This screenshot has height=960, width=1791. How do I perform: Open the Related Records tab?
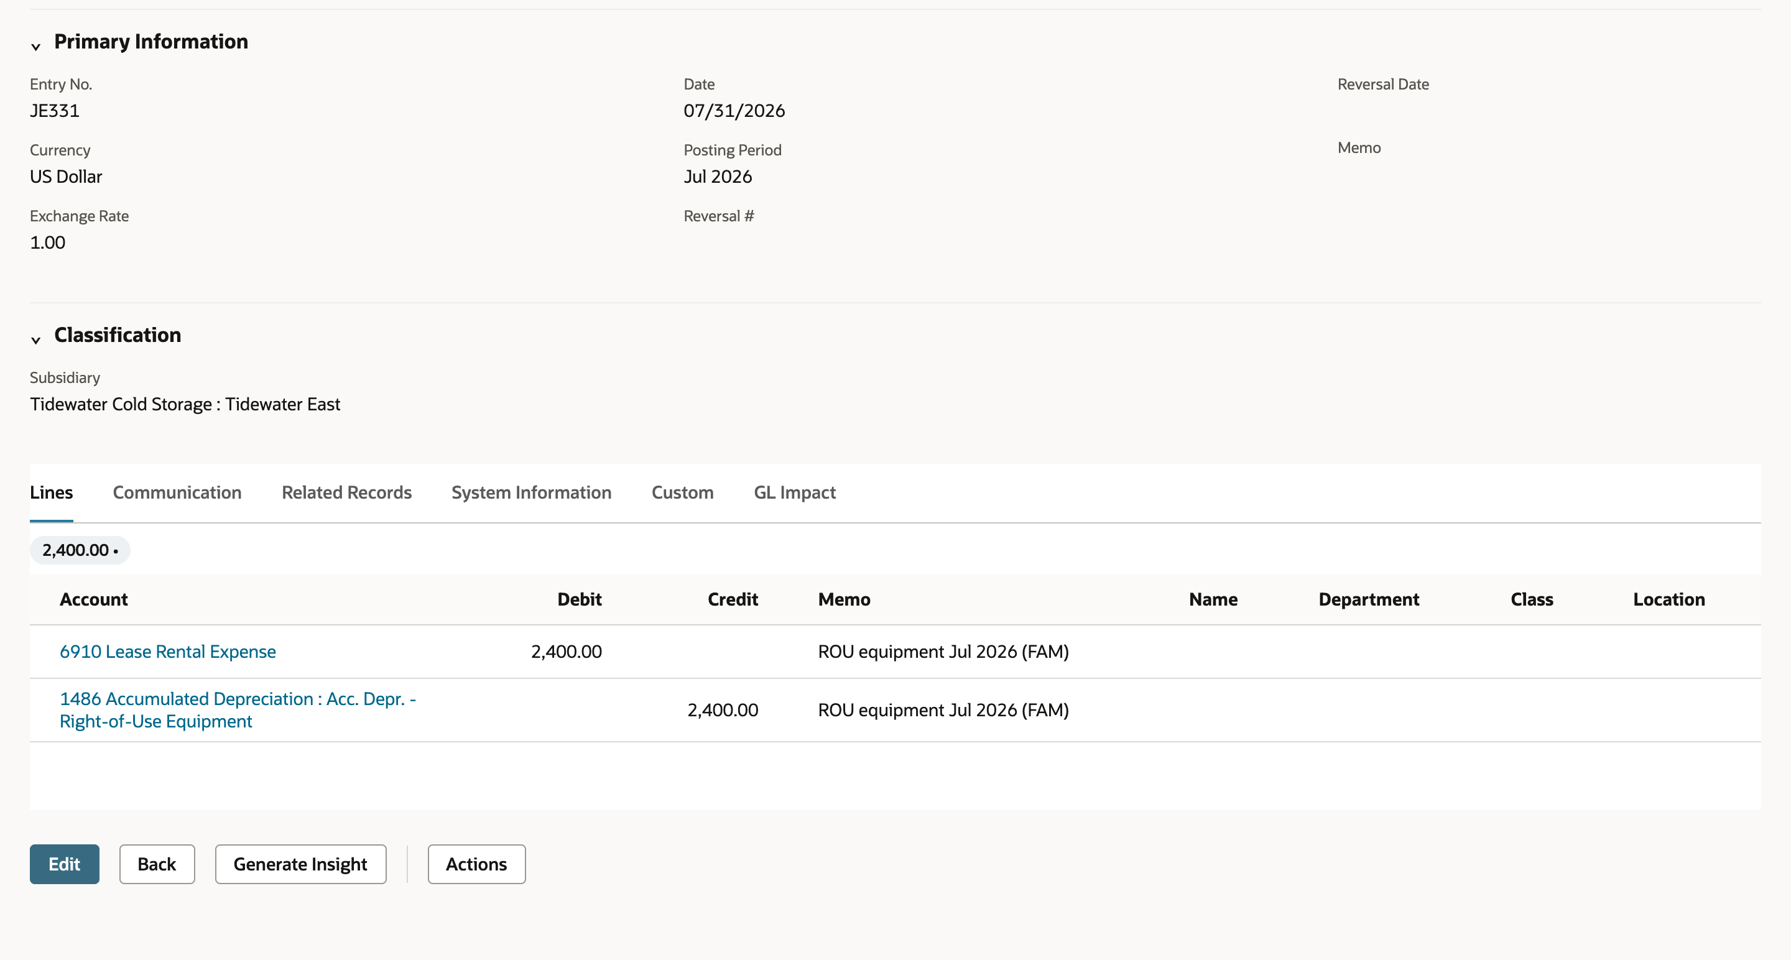coord(346,492)
